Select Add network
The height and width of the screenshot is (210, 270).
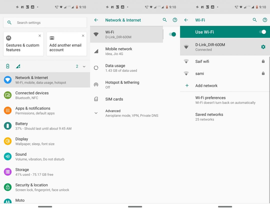(225, 85)
